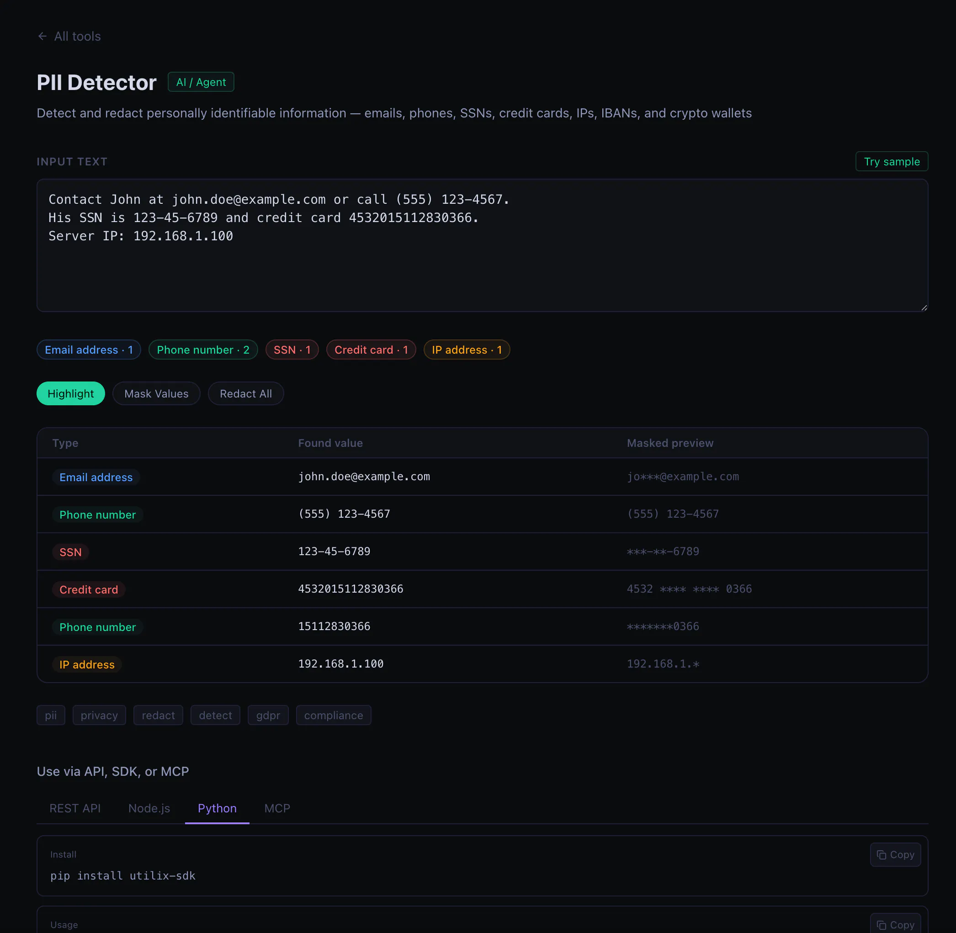This screenshot has height=933, width=956.
Task: Click the SSN type tag in table
Action: tap(70, 552)
